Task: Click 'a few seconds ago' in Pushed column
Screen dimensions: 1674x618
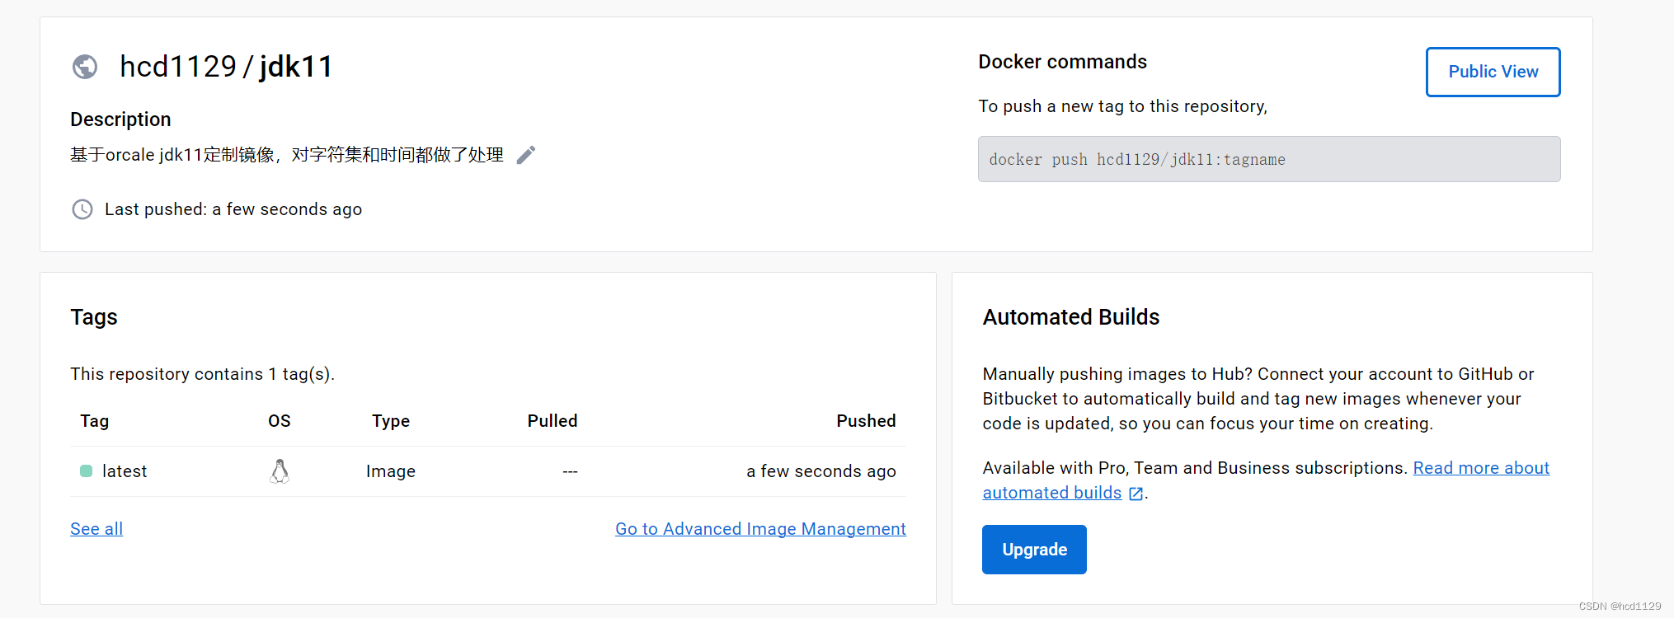Action: [821, 471]
